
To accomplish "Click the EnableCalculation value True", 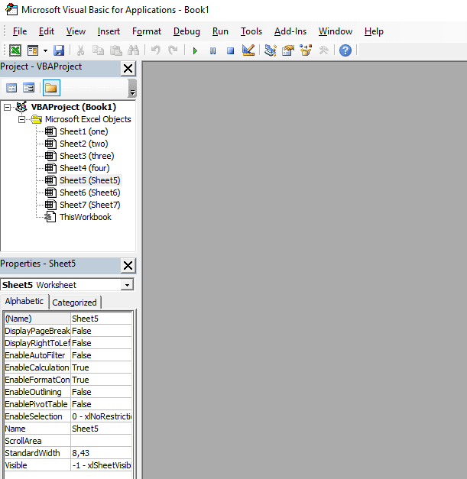I will [x=101, y=367].
